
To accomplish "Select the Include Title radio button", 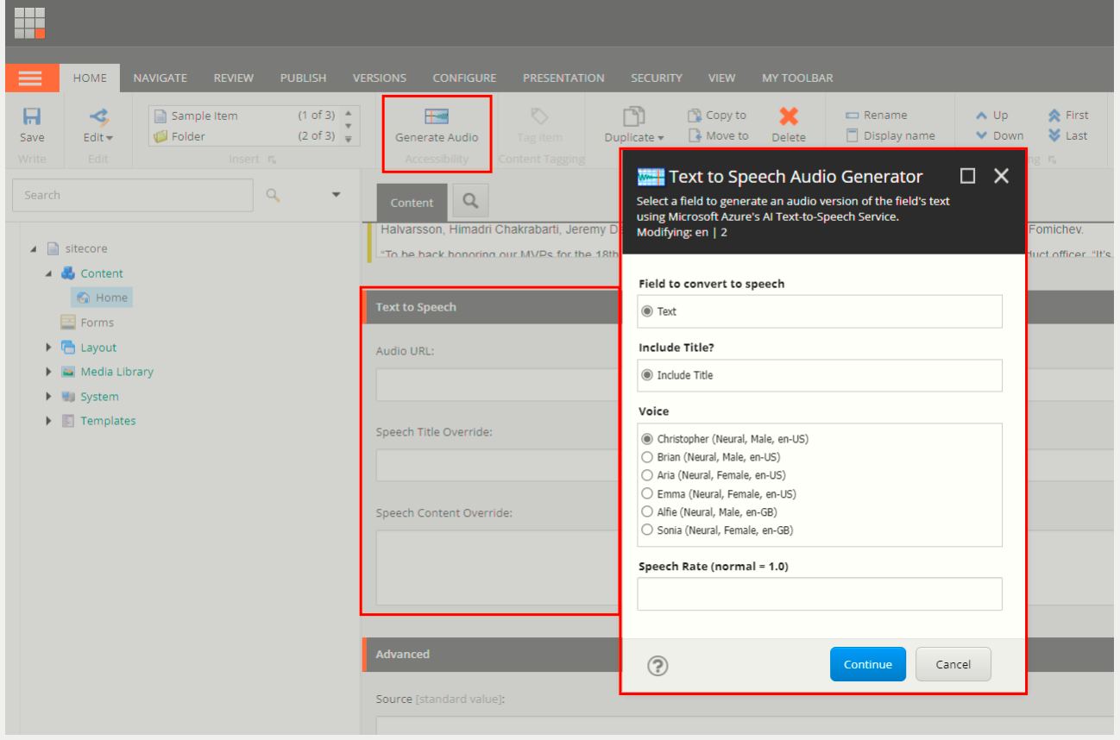I will click(x=647, y=375).
